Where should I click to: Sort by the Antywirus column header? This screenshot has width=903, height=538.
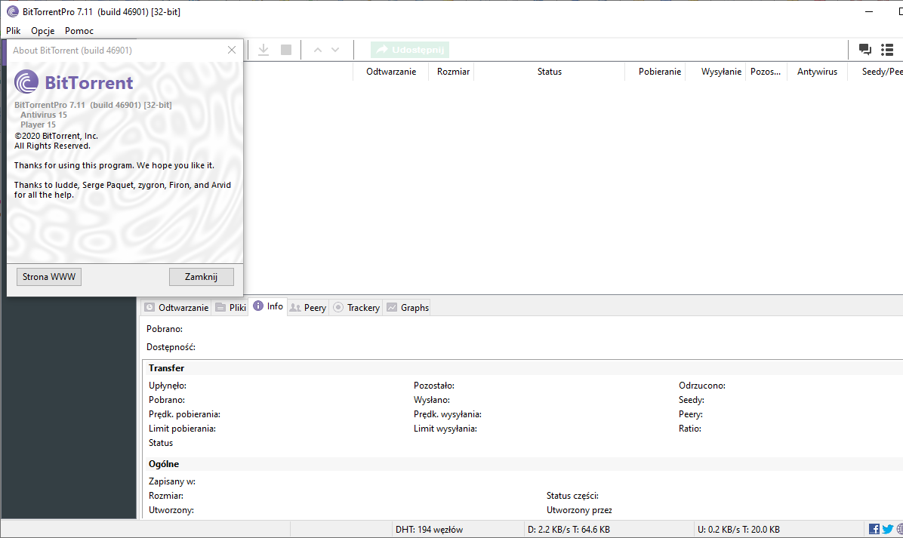817,72
